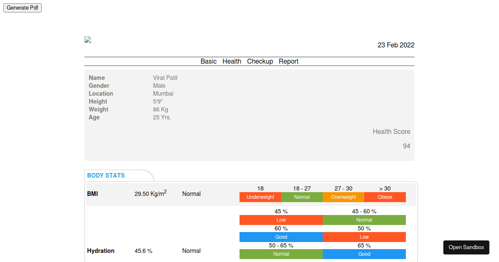Select the Good bar under 65 %
Screen dimensions: 499x262
click(364, 254)
